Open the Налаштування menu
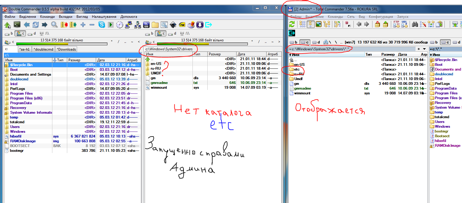 (x=104, y=17)
